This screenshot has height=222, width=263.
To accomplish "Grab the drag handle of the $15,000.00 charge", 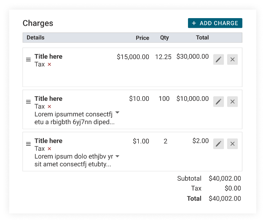I will pos(28,60).
